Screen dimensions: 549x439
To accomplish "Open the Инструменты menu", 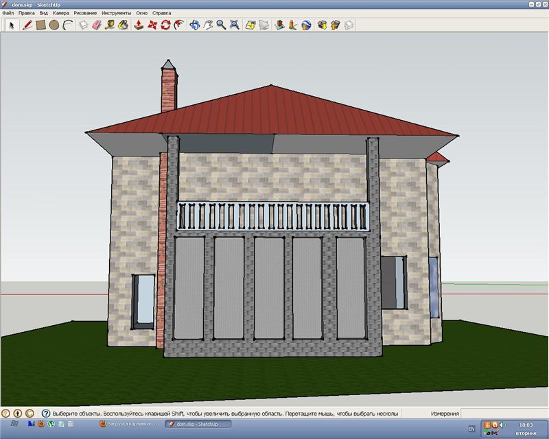I will 116,13.
